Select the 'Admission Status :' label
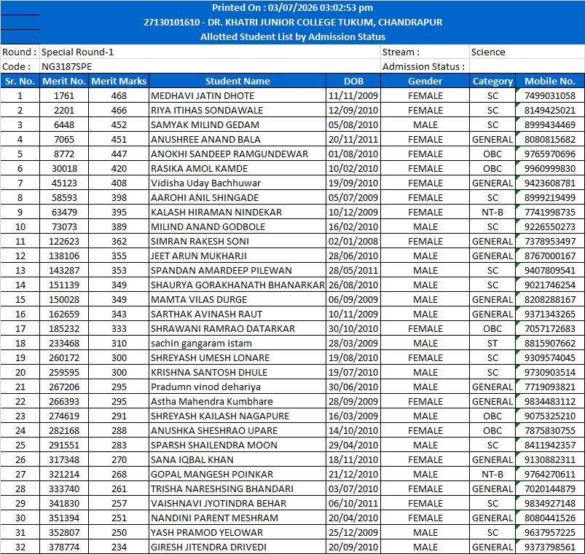Image resolution: width=585 pixels, height=554 pixels. (x=423, y=66)
